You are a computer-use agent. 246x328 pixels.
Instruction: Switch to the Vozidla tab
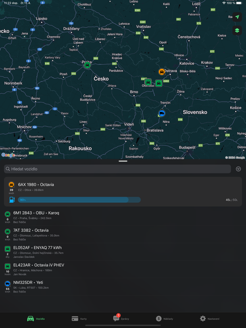(x=36, y=319)
